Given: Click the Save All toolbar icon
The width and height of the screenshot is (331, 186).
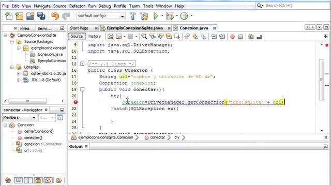Looking at the screenshot, I should pos(41,16).
